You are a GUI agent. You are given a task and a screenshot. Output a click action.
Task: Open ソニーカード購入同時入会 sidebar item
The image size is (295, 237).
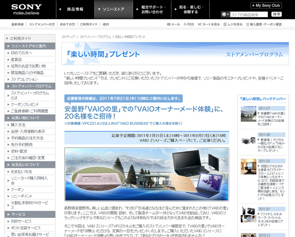click(x=29, y=180)
